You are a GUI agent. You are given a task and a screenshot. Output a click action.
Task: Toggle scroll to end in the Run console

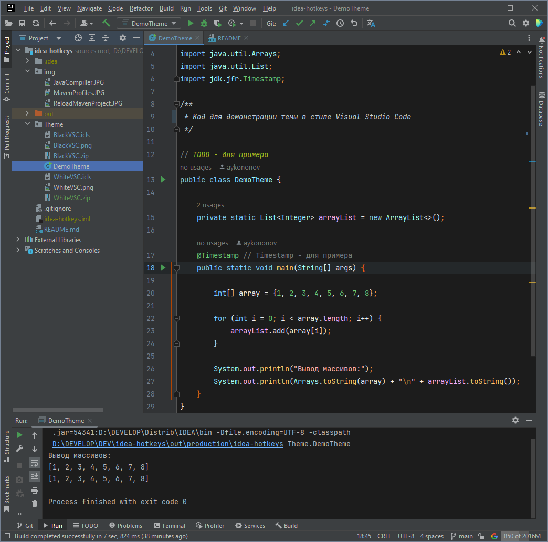click(x=35, y=476)
